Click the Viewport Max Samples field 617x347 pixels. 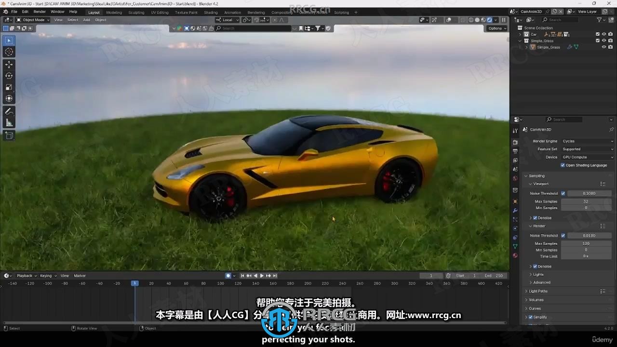[x=586, y=201]
